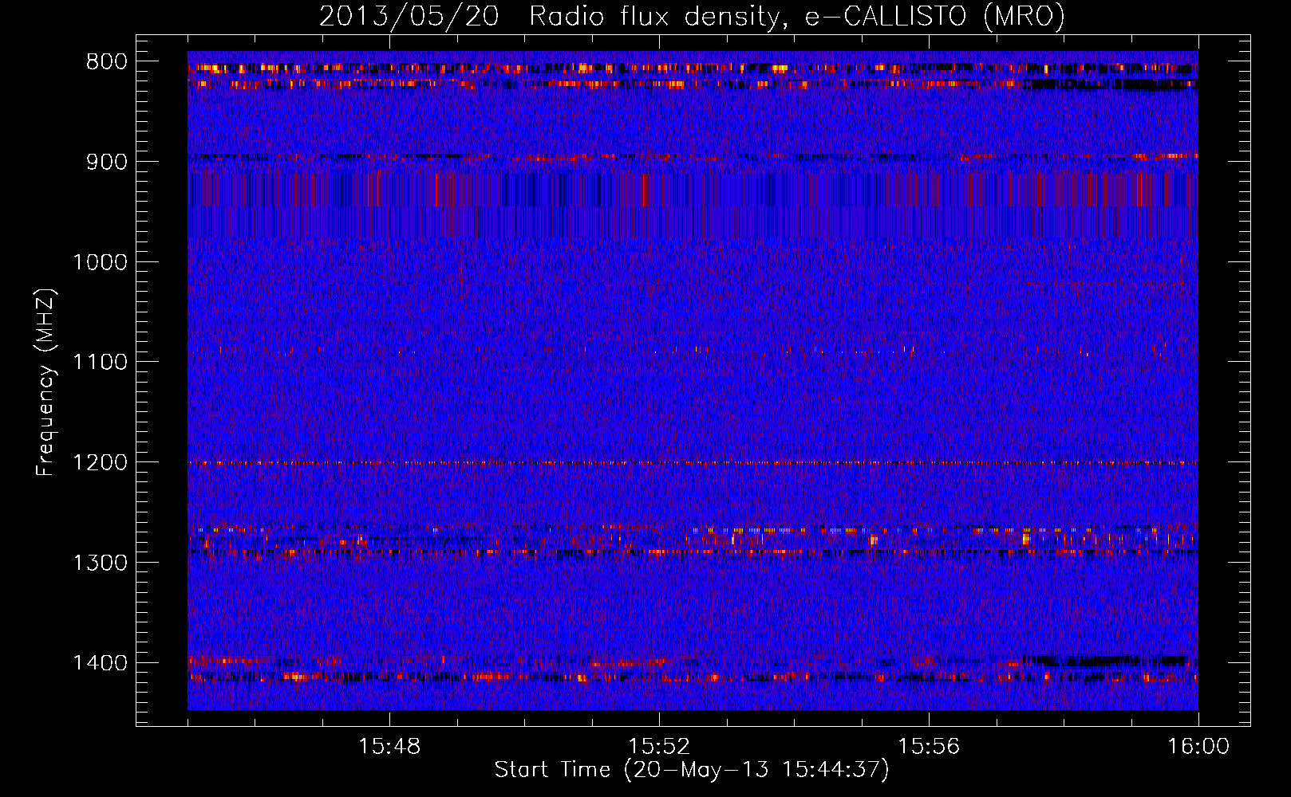Click the black patch near 1400 MHz at 15:58

[1105, 660]
